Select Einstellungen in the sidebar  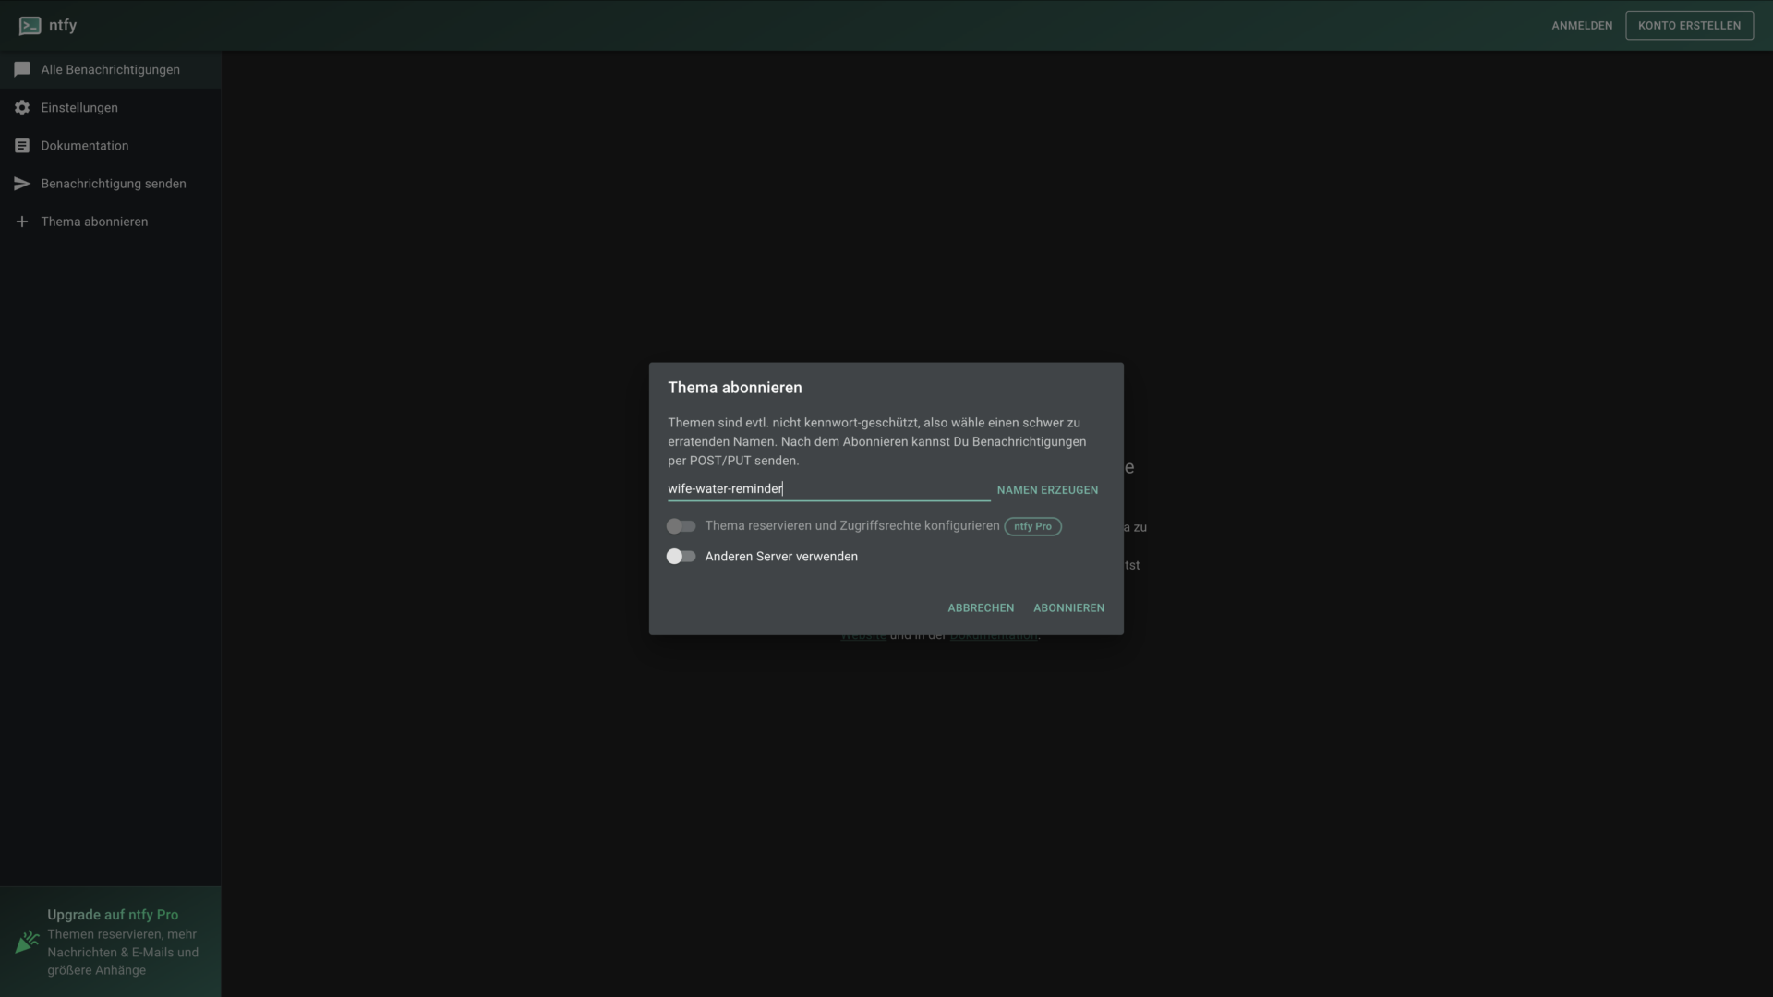79,108
